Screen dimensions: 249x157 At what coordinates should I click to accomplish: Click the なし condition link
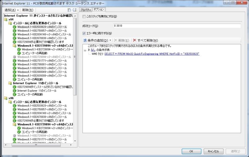pyautogui.click(x=93, y=50)
